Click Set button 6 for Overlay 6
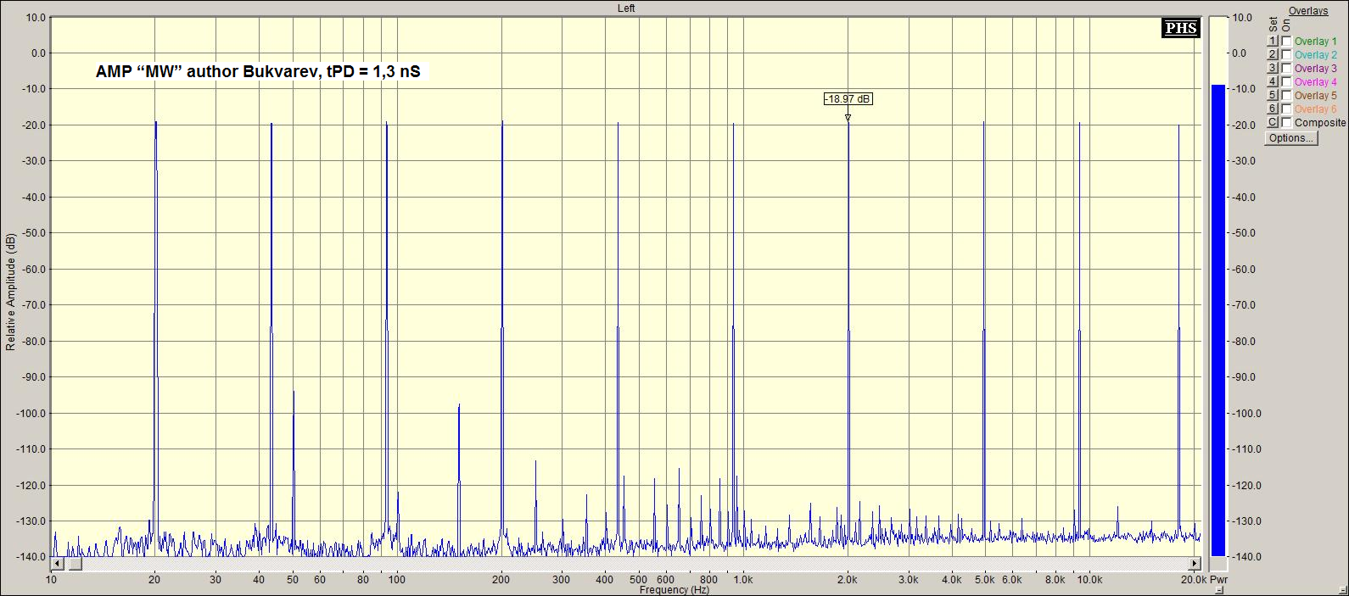The image size is (1349, 596). 1272,109
